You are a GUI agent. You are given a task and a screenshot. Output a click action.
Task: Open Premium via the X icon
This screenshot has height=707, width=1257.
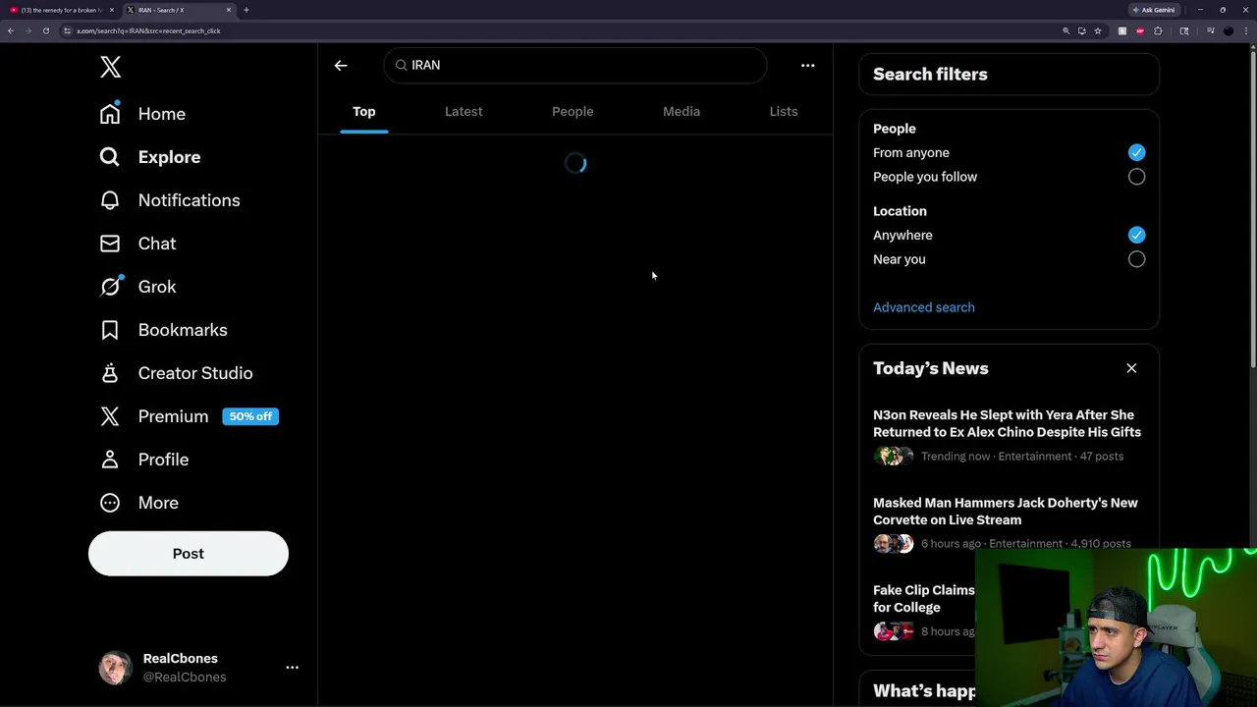pos(110,416)
